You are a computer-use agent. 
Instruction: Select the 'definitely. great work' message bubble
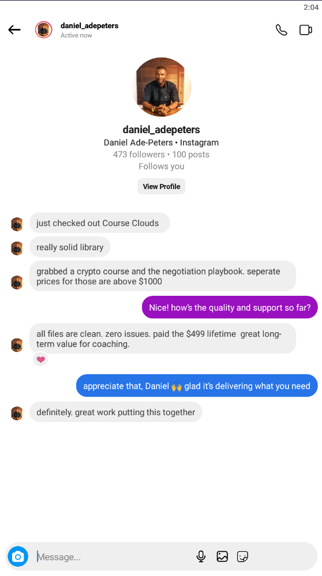click(x=116, y=412)
